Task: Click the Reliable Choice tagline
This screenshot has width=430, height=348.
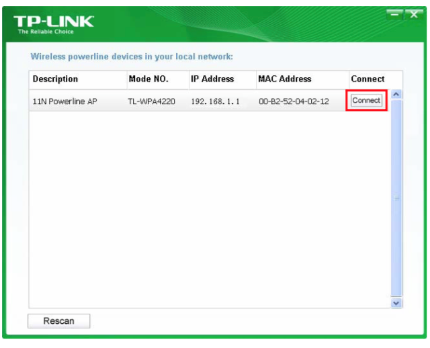Action: (x=46, y=32)
